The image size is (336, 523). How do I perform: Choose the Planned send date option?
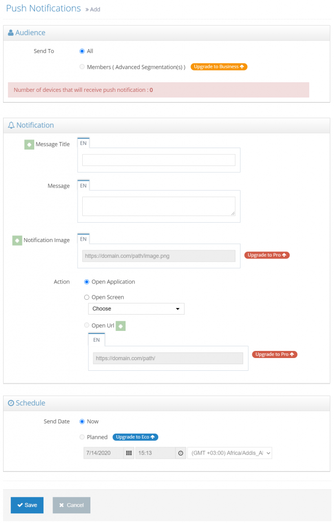pyautogui.click(x=82, y=437)
